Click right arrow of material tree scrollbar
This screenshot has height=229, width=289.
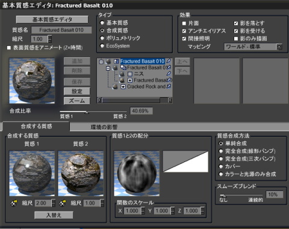(170, 100)
